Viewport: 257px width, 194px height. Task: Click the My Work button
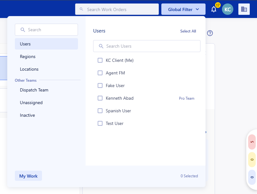28,176
